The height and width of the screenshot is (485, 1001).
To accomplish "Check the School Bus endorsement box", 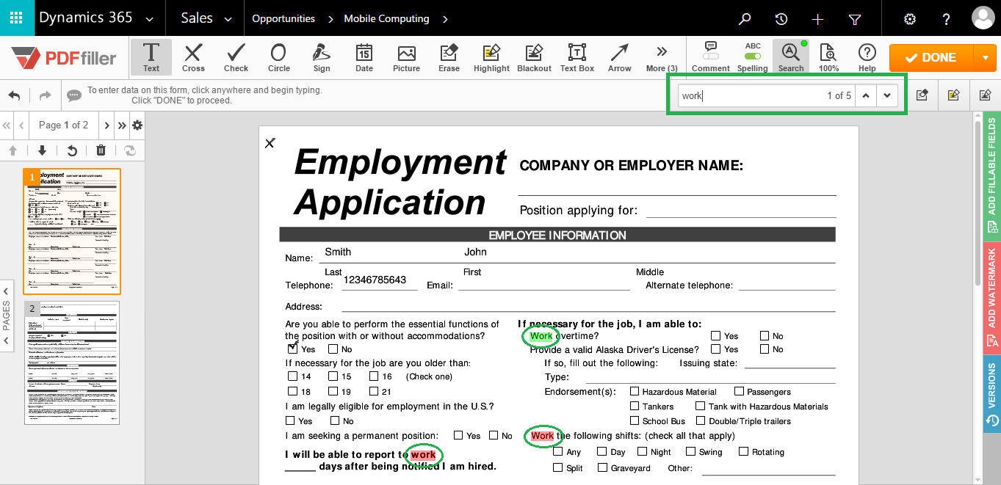I will (x=635, y=420).
